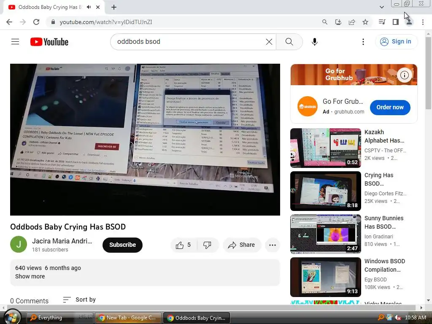The width and height of the screenshot is (432, 324).
Task: Click the ad info icon on Grubhub banner
Action: 404,75
